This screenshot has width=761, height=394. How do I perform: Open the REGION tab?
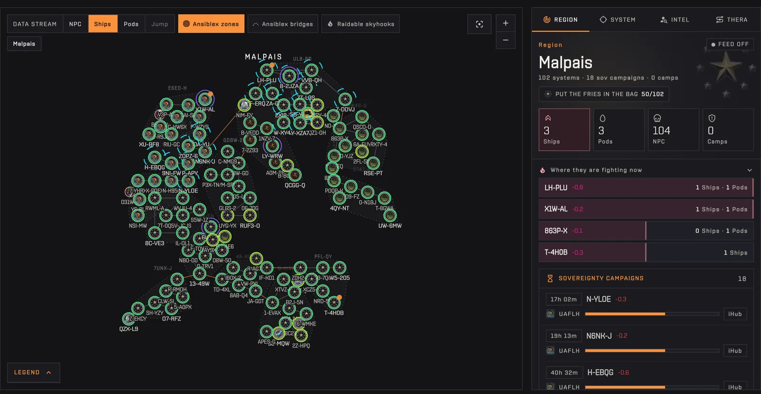[560, 20]
